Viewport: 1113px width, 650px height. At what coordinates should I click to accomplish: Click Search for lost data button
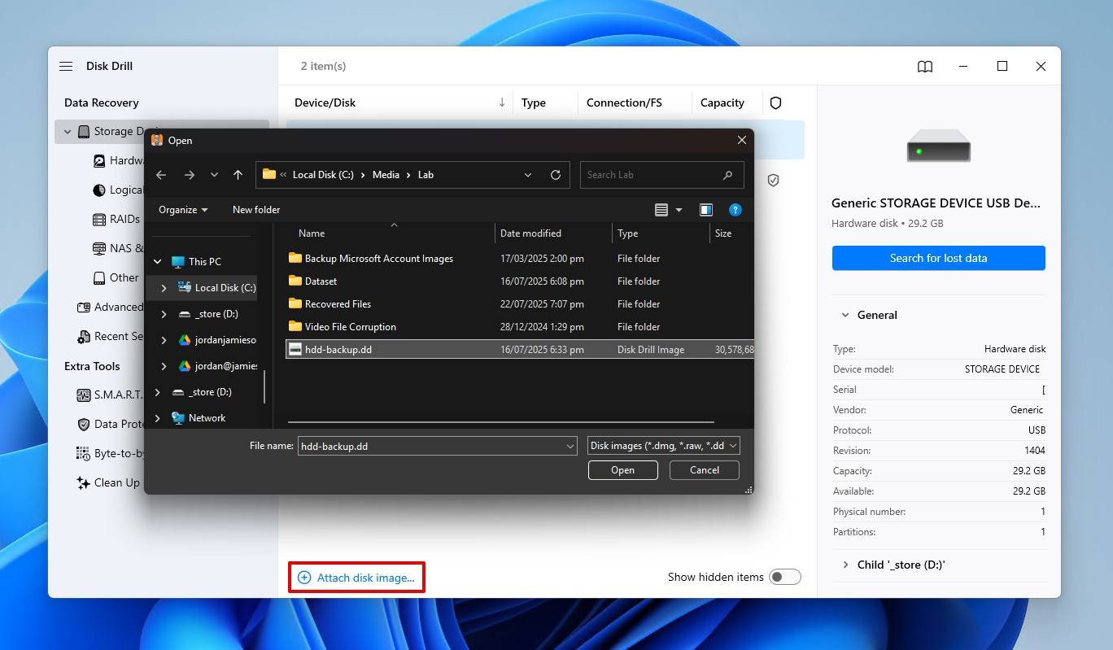[938, 258]
